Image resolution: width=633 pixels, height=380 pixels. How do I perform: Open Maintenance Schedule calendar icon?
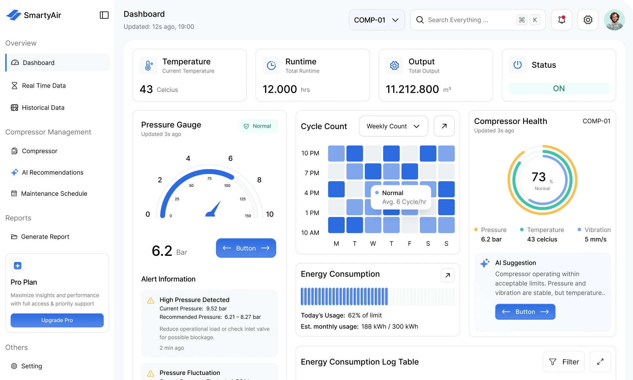click(x=14, y=193)
